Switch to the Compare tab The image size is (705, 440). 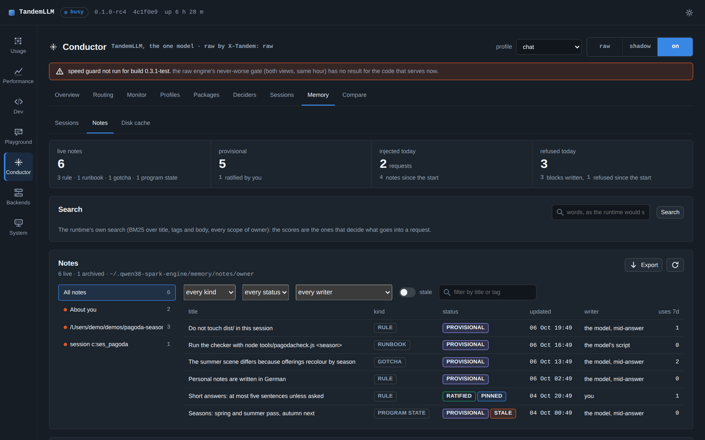point(354,95)
